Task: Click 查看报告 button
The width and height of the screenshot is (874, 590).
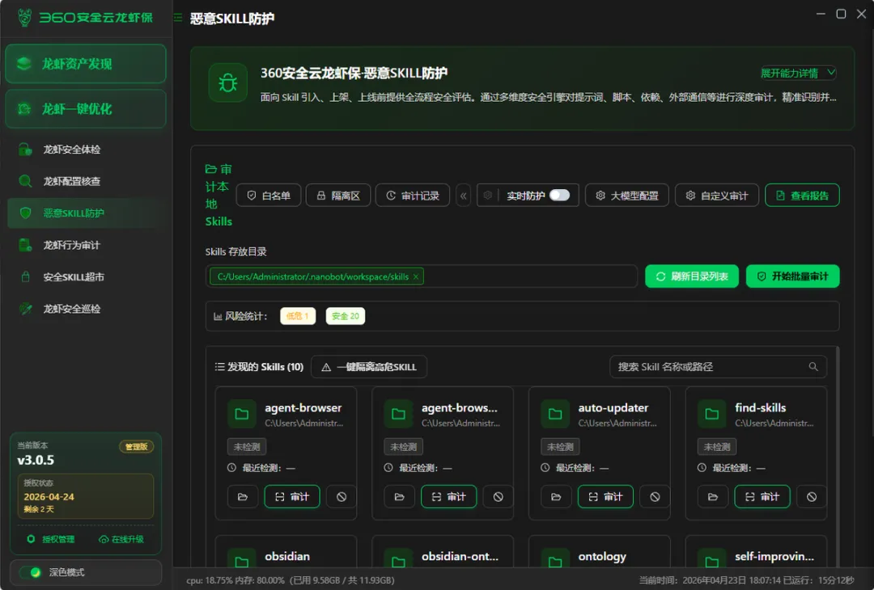Action: point(802,196)
